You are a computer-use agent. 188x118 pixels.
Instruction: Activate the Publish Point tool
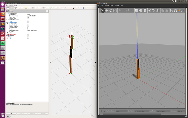pyautogui.click(x=77, y=8)
